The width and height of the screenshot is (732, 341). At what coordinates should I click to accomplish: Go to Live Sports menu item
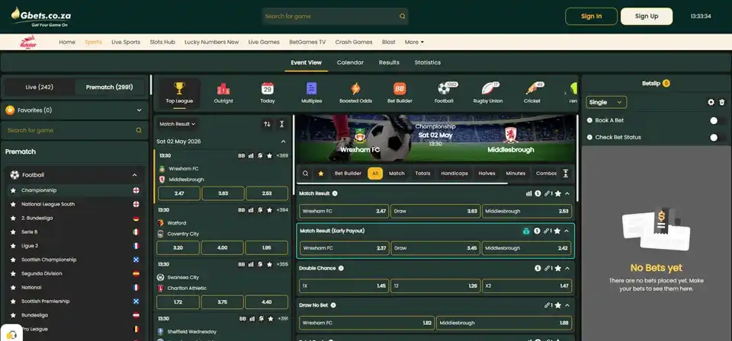tap(126, 42)
